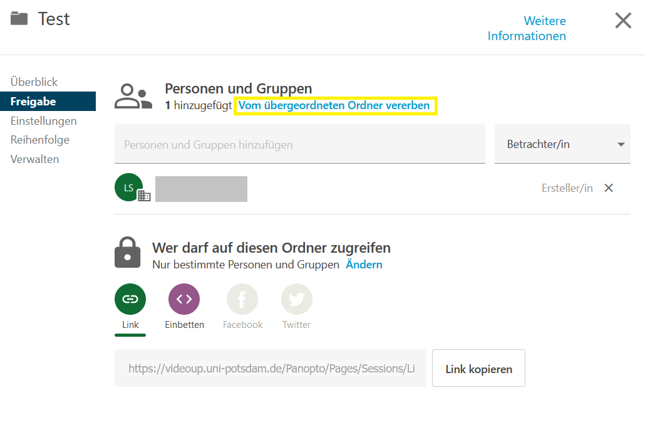Click the Personen und Gruppen people icon
Viewport: 645px width, 422px height.
[x=133, y=97]
